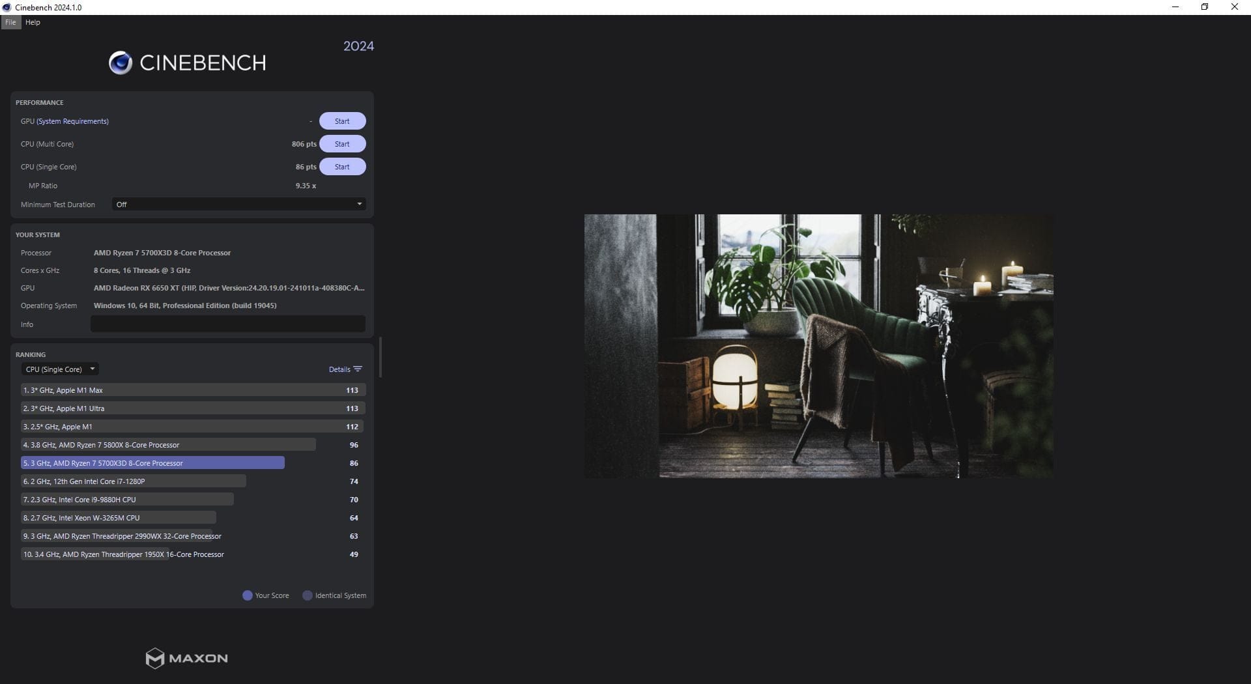1251x684 pixels.
Task: Click the Your Score legend dot
Action: coord(248,595)
